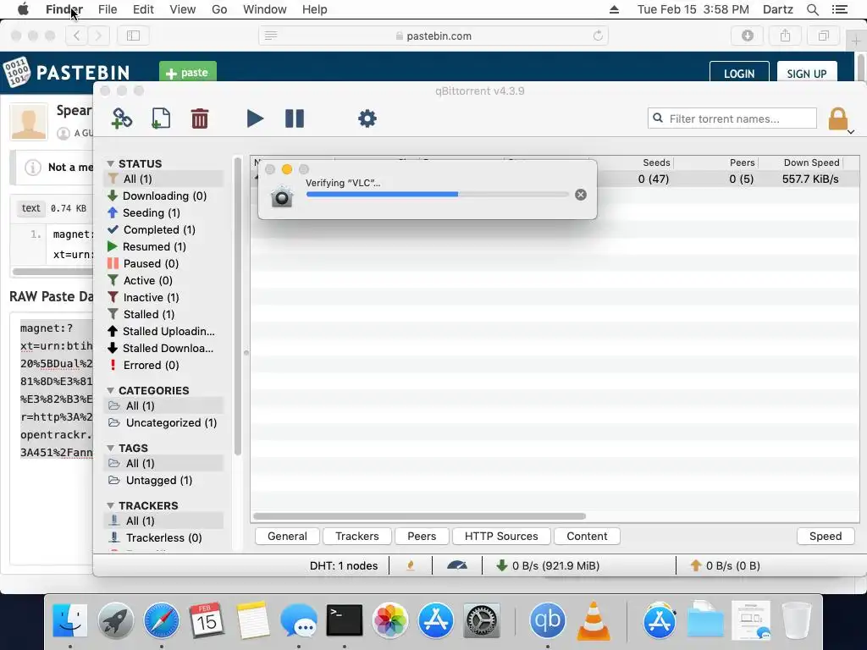Sort torrents by the Seeds column
The width and height of the screenshot is (867, 650).
[656, 162]
